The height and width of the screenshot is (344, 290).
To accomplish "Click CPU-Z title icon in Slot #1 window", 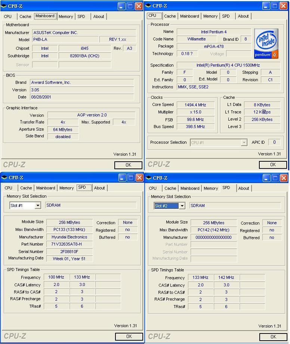I will [x=4, y=177].
